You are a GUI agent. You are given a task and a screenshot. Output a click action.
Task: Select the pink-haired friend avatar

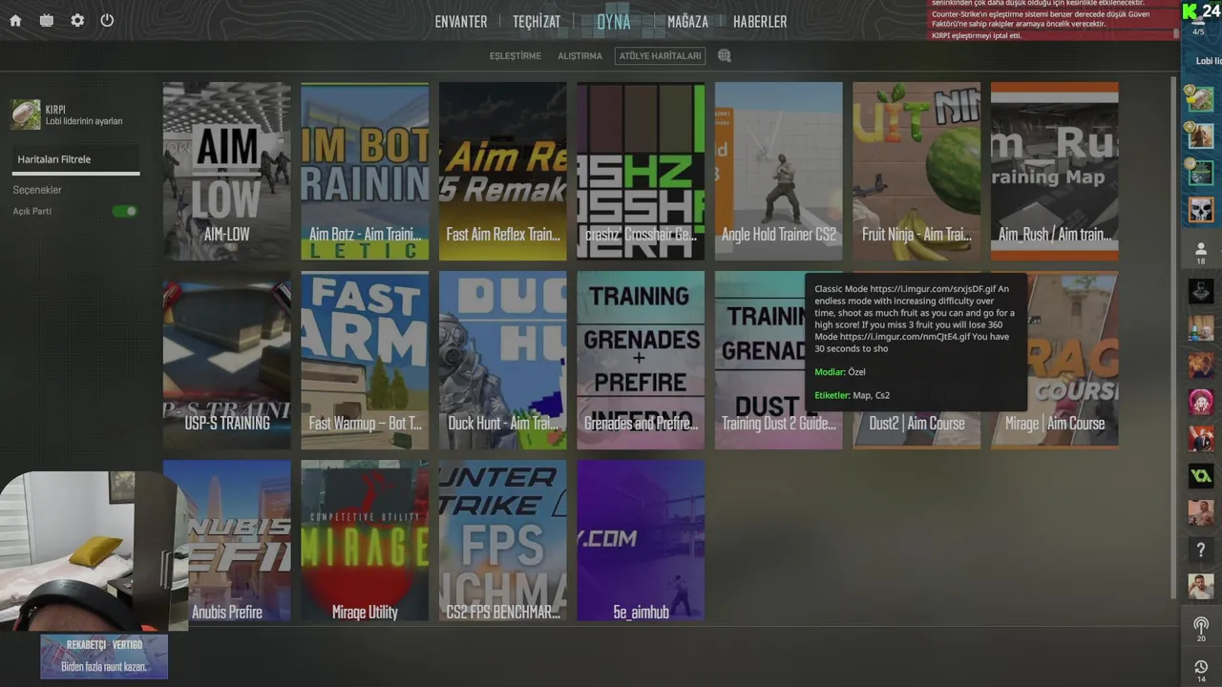[1201, 402]
